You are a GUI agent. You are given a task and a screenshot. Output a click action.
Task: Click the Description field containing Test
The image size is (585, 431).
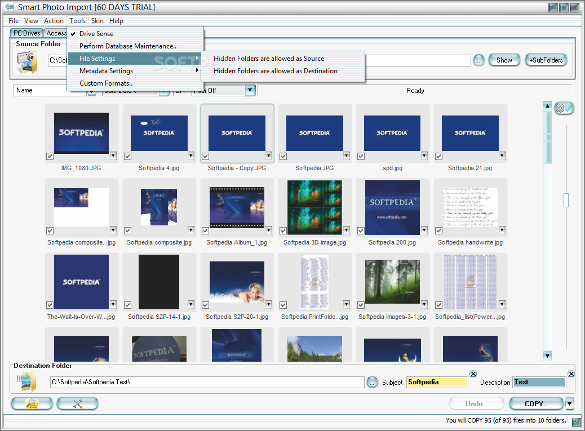(x=539, y=382)
